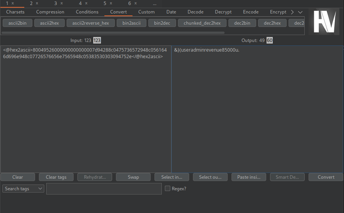Insert the ascii2hex tag
Image resolution: width=344 pixels, height=213 pixels.
49,23
